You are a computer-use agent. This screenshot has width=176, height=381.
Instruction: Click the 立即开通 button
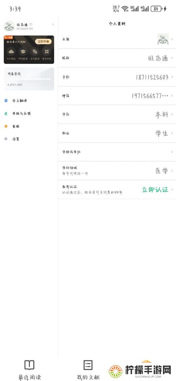tap(43, 41)
